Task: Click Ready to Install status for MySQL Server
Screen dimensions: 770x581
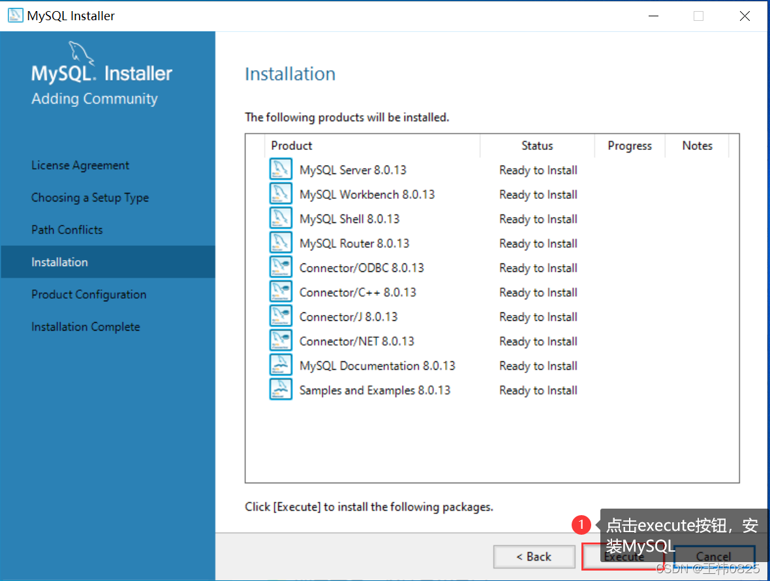Action: pos(538,170)
